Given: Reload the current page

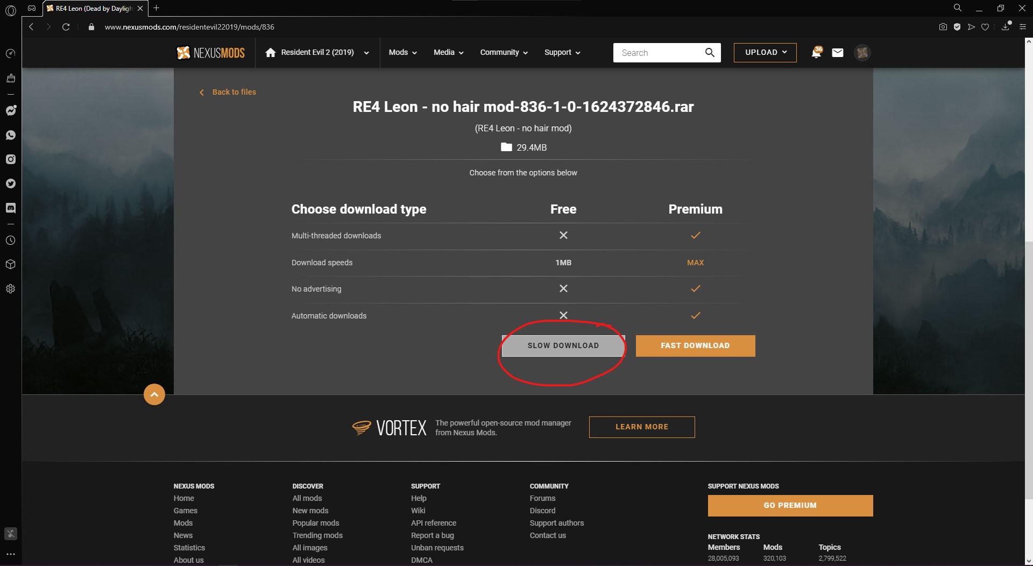Looking at the screenshot, I should (x=66, y=27).
